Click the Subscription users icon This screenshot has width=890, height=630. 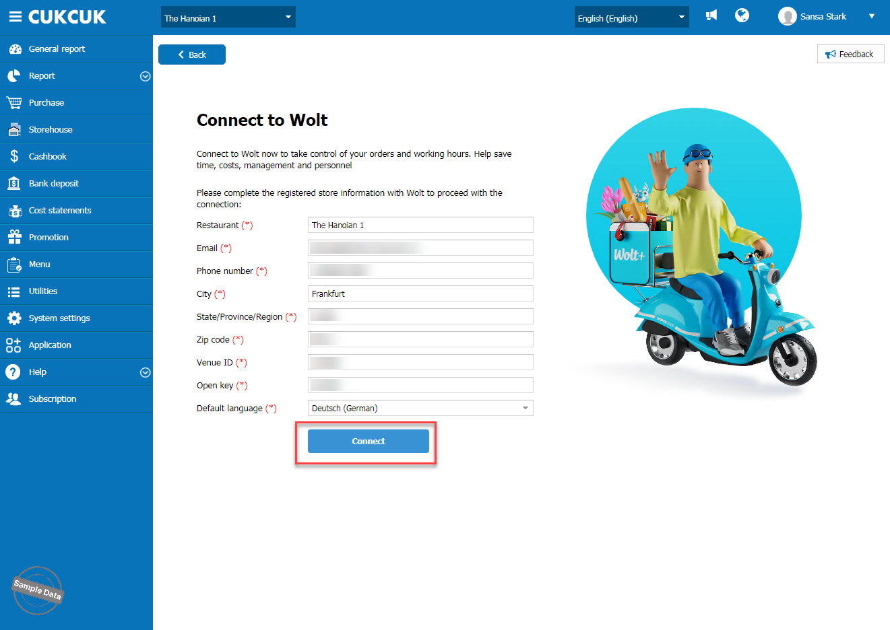coord(13,398)
